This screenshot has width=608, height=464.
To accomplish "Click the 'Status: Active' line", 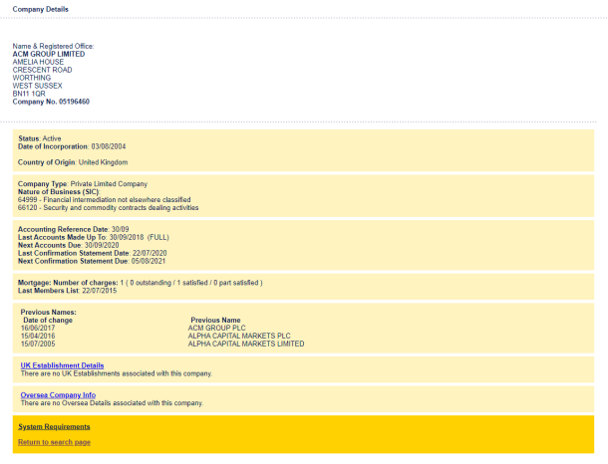I will coord(40,138).
